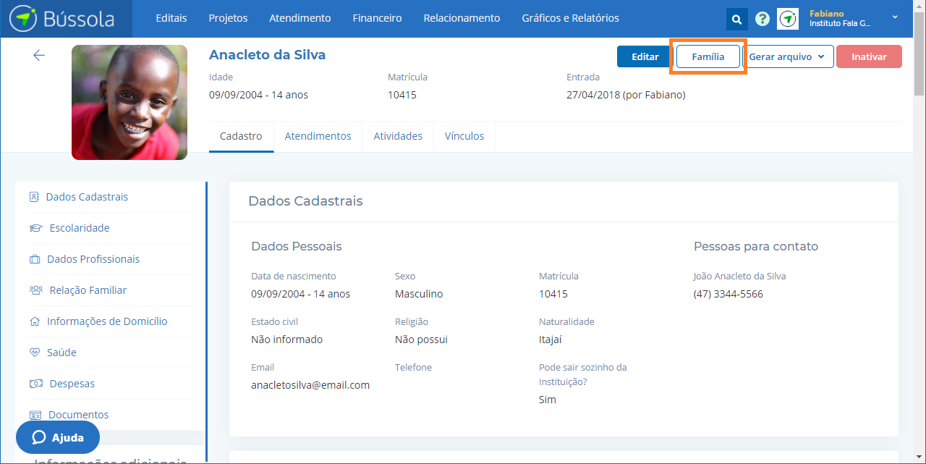926x464 pixels.
Task: Click the Estado civil value Não informado
Action: click(287, 339)
